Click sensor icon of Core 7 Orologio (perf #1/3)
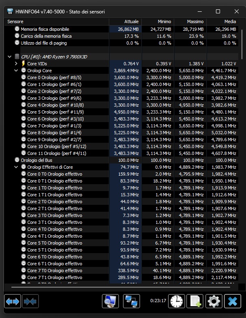This screenshot has height=318, width=246. tap(24, 126)
